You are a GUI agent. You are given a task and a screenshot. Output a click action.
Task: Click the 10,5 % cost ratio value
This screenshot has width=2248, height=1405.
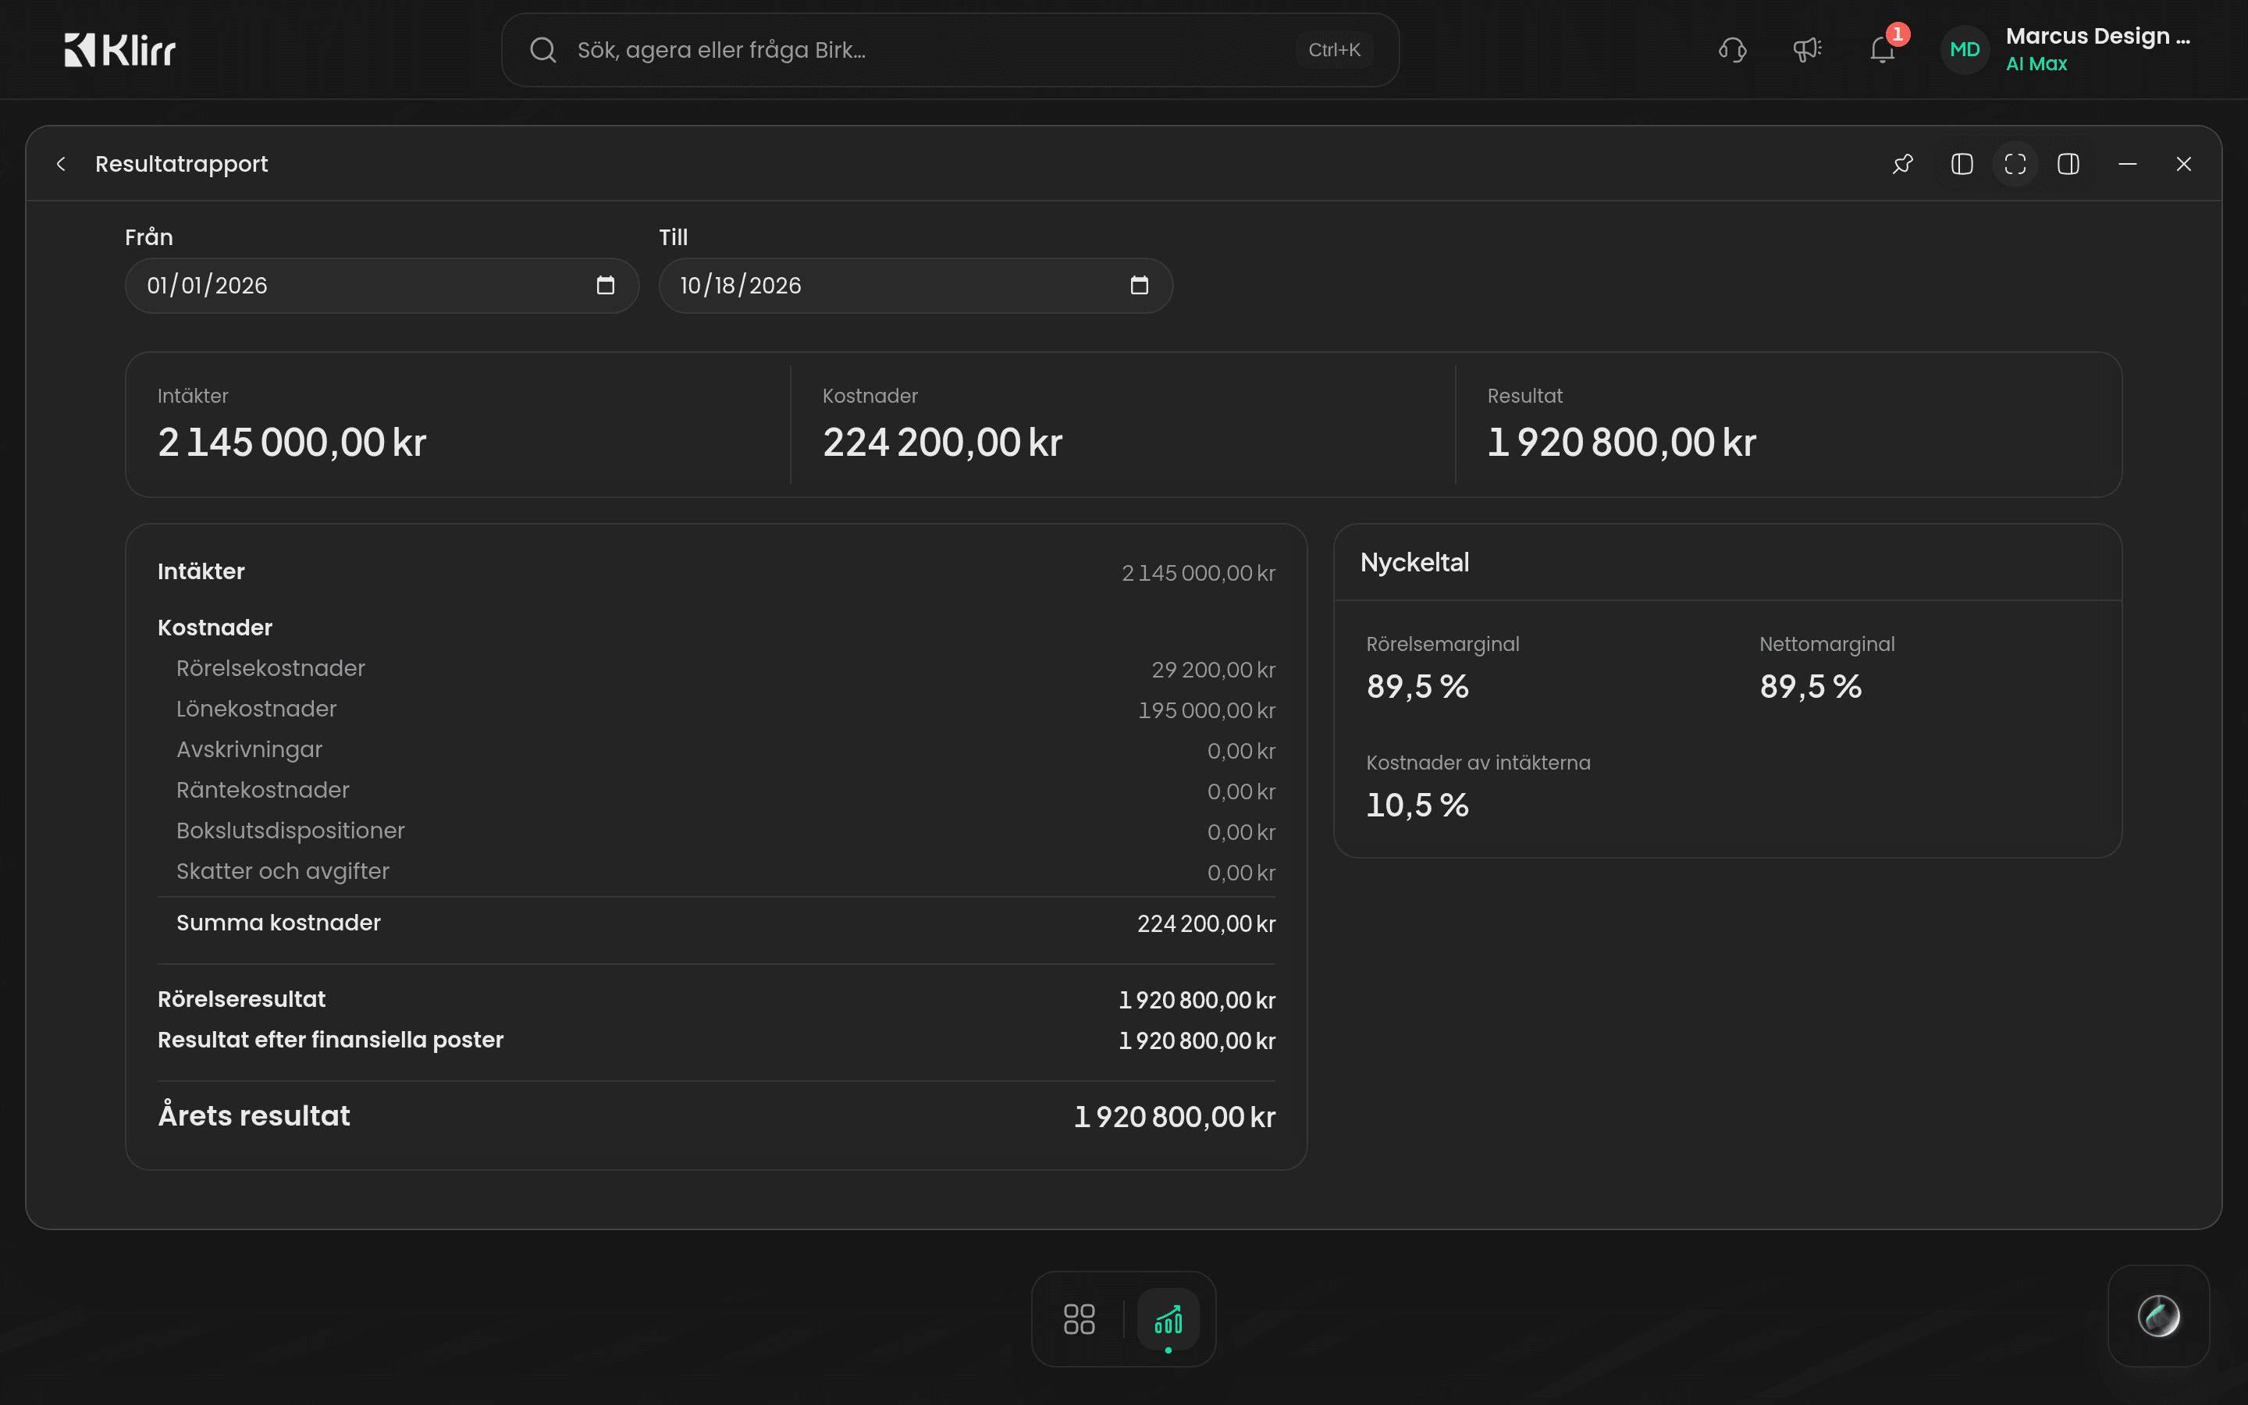pos(1417,805)
